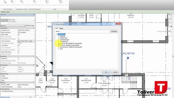Expand the Døre tree node
174x98 pixels.
click(x=59, y=49)
